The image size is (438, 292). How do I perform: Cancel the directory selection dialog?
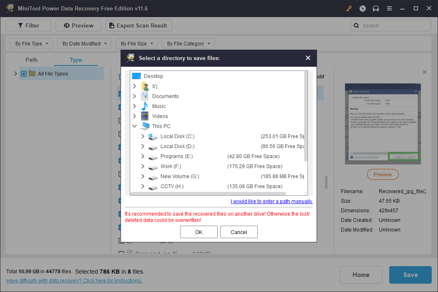pos(239,232)
